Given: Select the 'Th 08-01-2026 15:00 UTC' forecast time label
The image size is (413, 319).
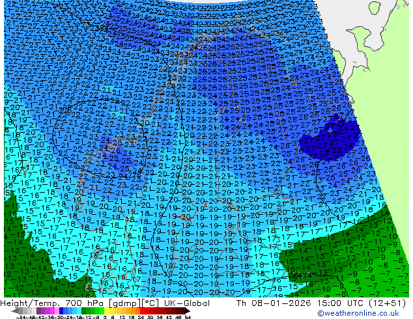Looking at the screenshot, I should click(300, 303).
